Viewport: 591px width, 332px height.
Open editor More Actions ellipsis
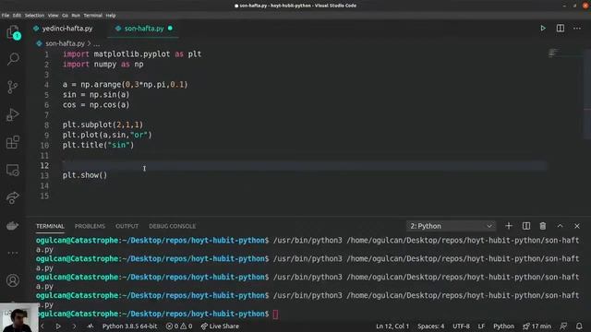577,29
